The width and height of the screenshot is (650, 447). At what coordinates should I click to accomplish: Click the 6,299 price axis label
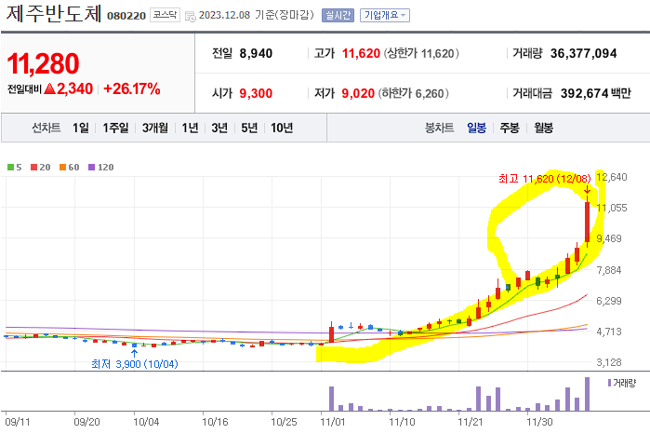point(608,301)
